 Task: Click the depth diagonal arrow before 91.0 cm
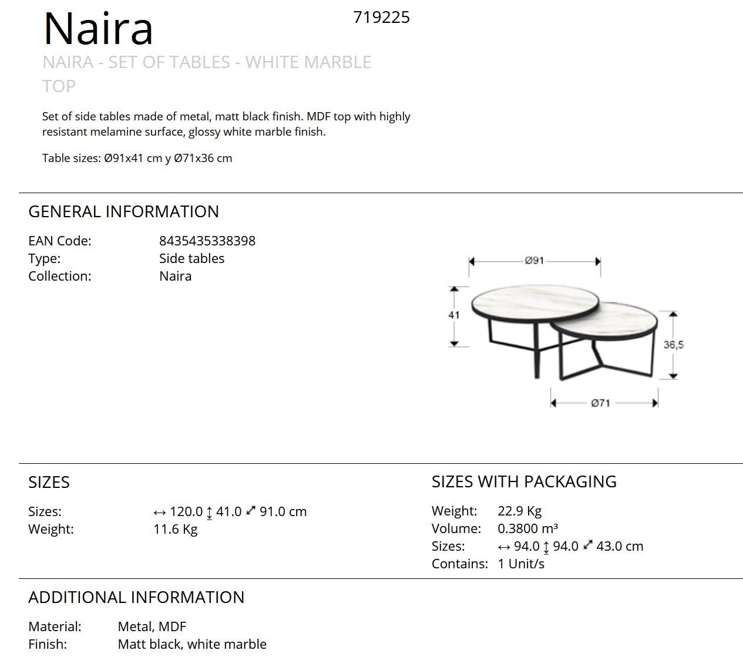pyautogui.click(x=251, y=511)
